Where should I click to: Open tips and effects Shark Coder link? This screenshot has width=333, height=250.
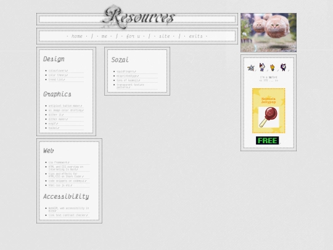(x=66, y=175)
